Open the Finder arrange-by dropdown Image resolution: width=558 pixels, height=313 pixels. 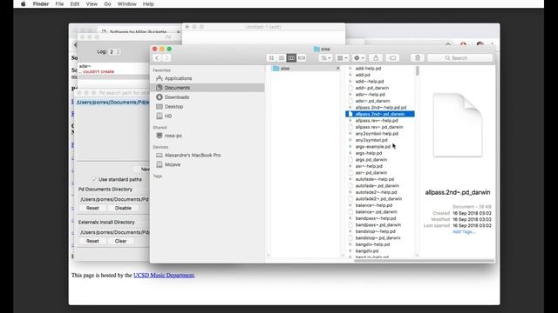(x=325, y=58)
